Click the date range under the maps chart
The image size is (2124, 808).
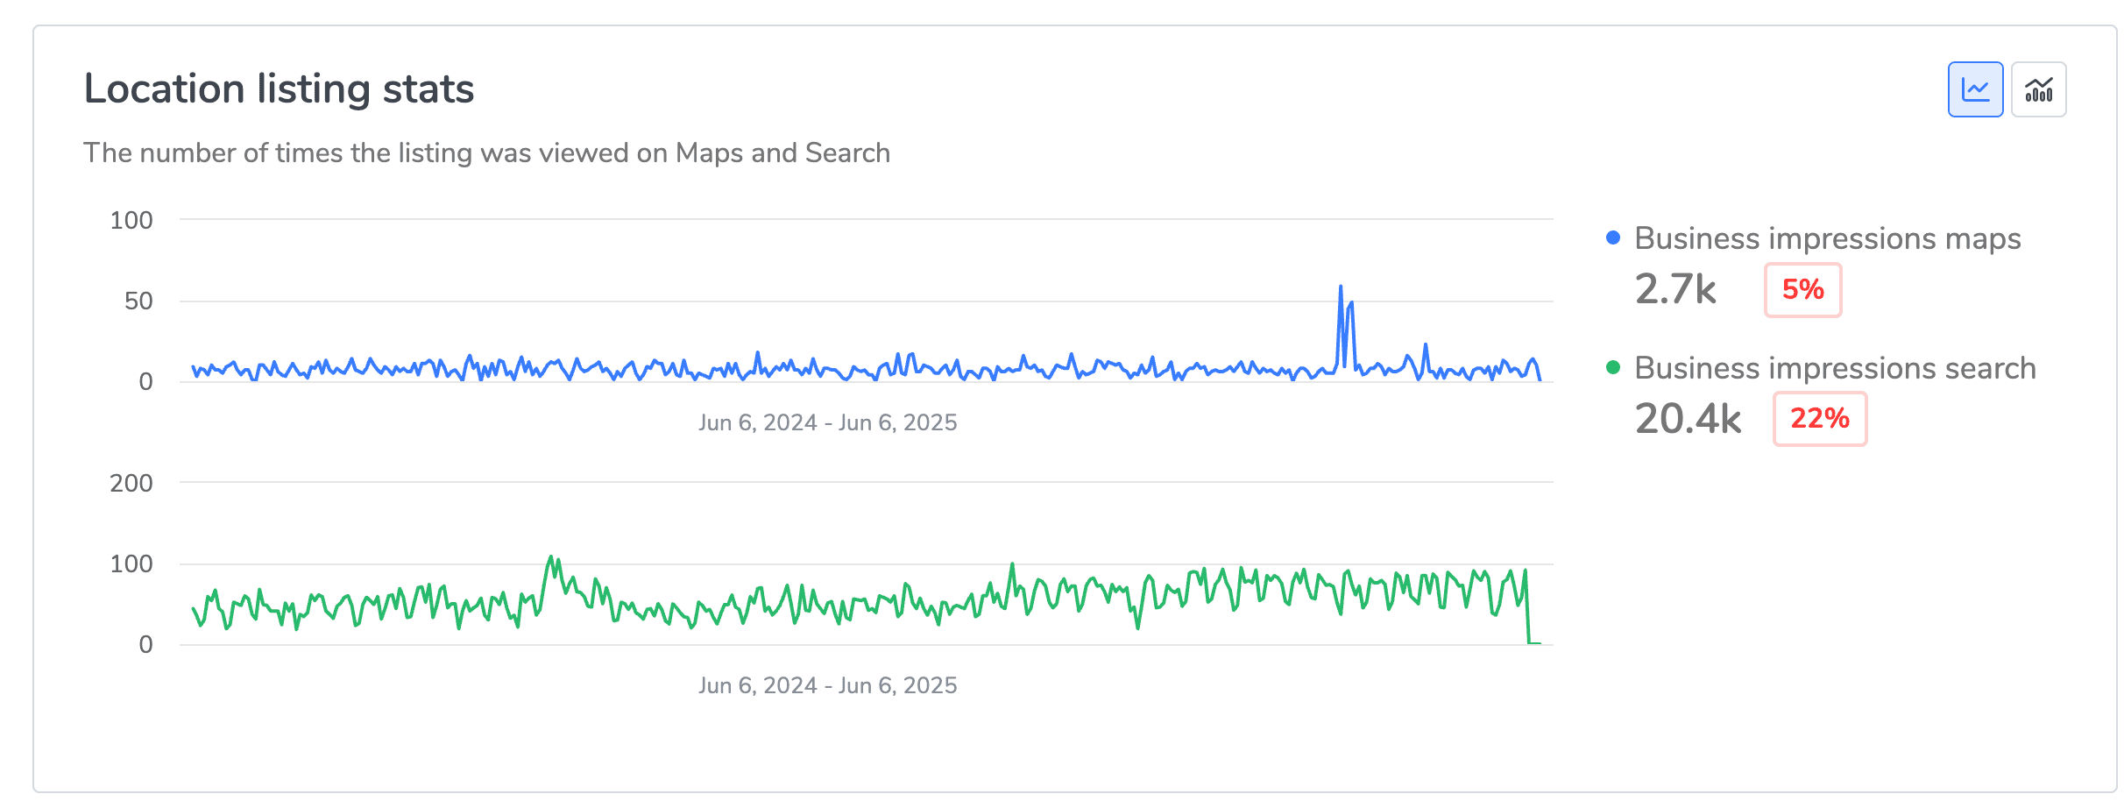tap(827, 422)
